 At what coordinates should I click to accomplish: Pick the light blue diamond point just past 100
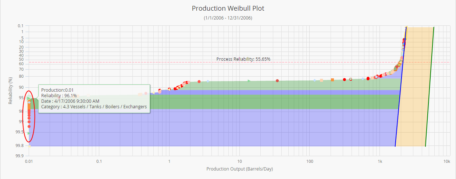pos(315,80)
